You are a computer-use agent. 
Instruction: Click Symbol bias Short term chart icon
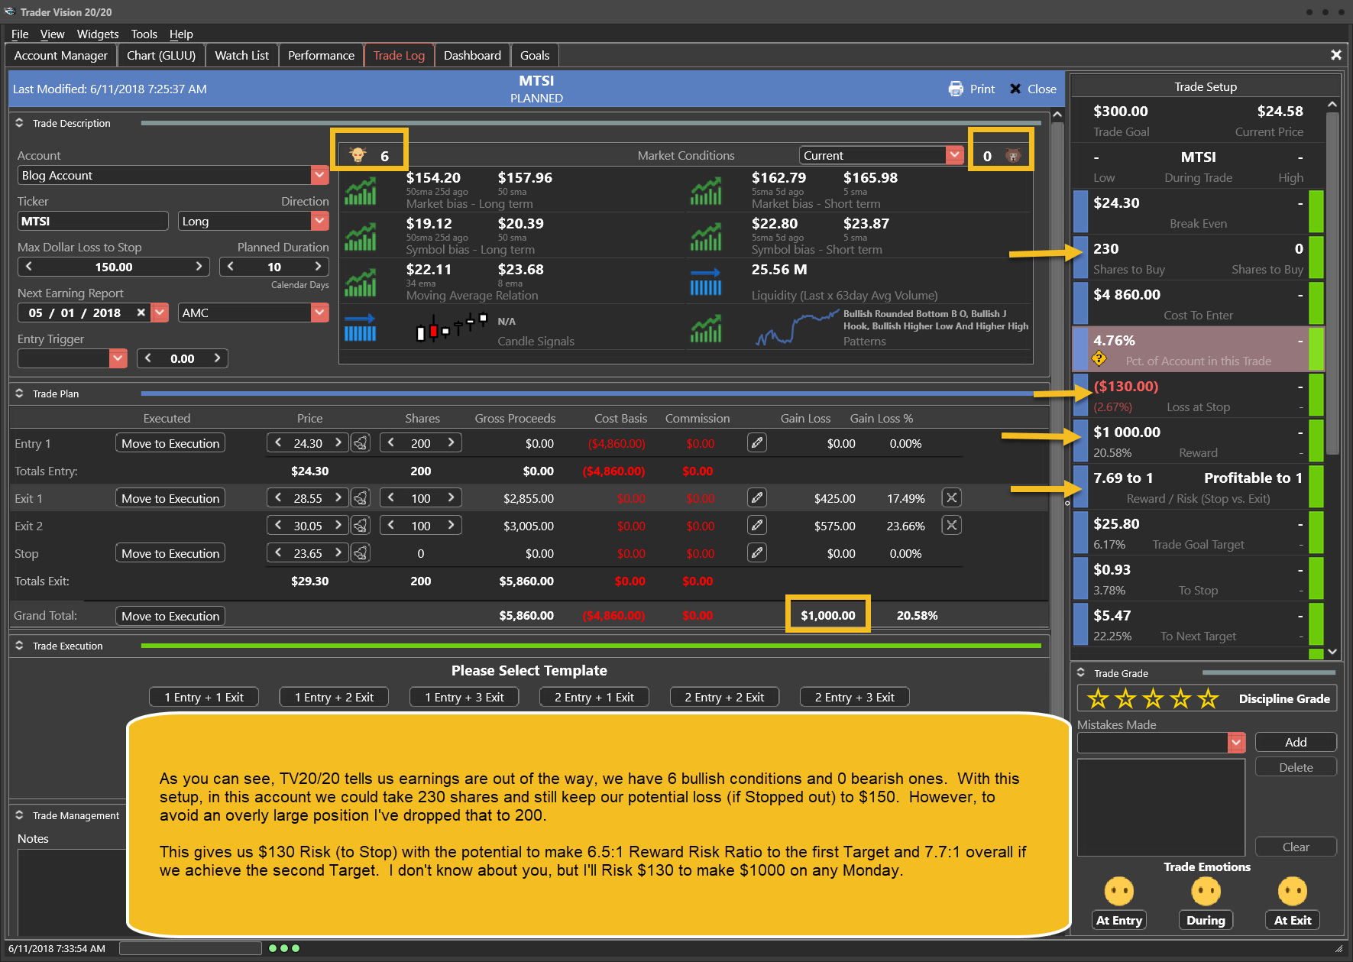(706, 237)
